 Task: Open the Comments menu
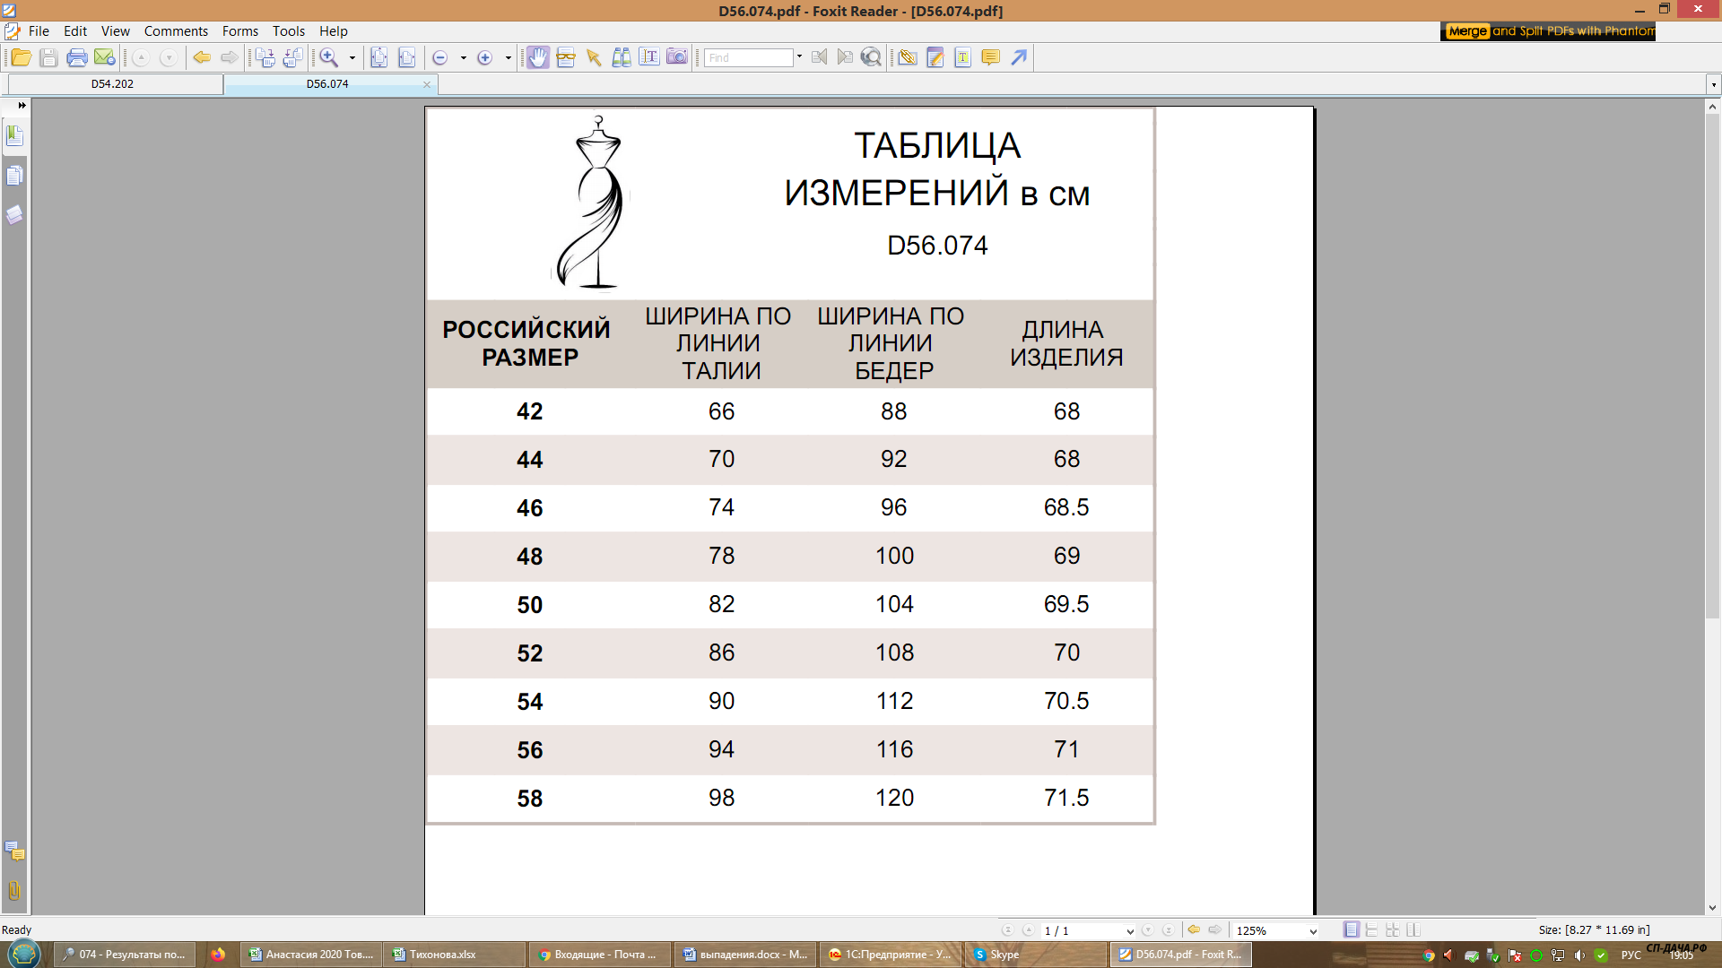(176, 31)
